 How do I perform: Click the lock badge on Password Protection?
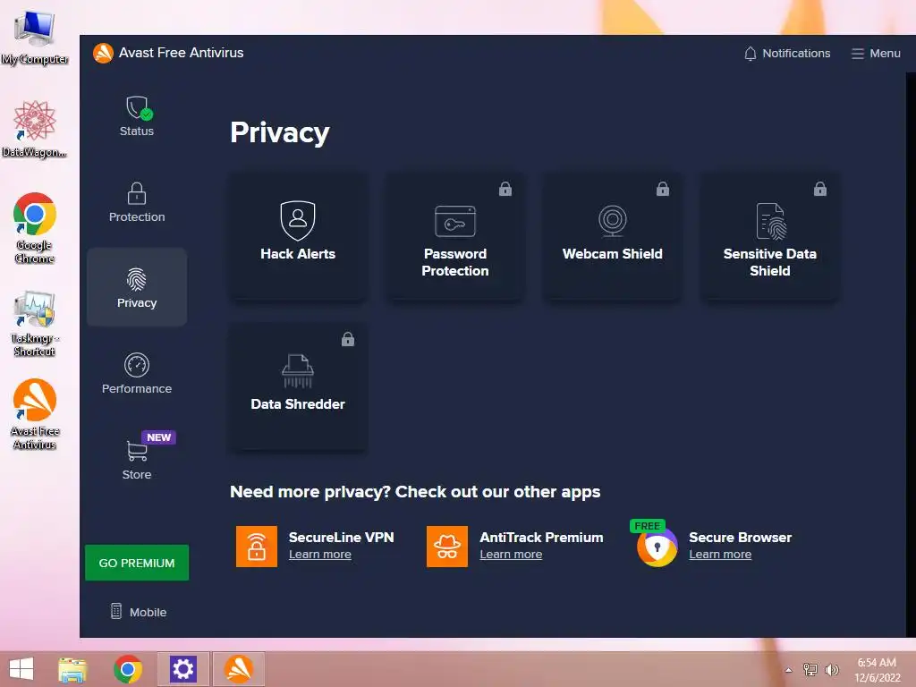pyautogui.click(x=505, y=189)
